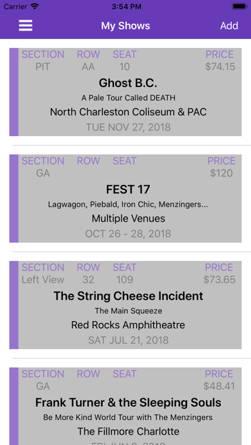Screen dimensions: 251x445
Task: Open The String Cheese Incident show
Action: 125,305
